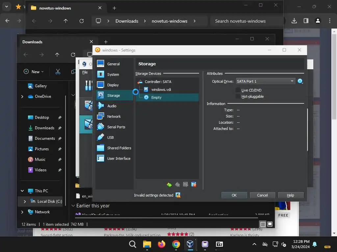Enable the Hot-pluggable checkbox
This screenshot has width=337, height=252.
click(238, 96)
